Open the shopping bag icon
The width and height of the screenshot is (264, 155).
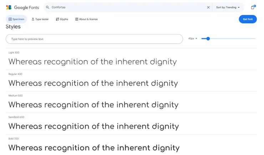click(x=253, y=7)
